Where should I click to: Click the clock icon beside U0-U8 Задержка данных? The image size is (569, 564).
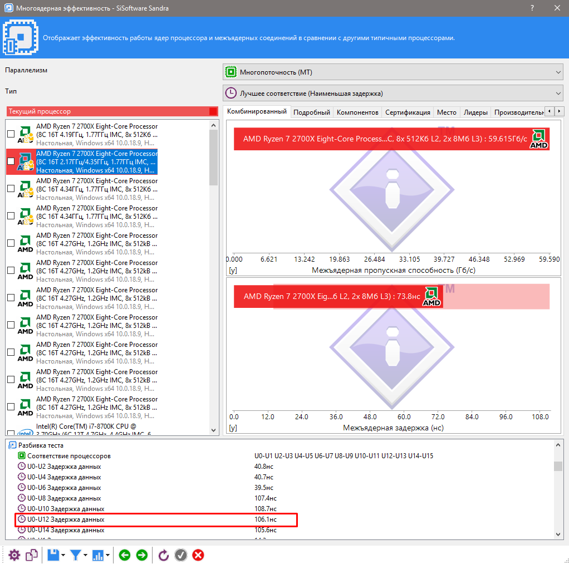[x=21, y=498]
